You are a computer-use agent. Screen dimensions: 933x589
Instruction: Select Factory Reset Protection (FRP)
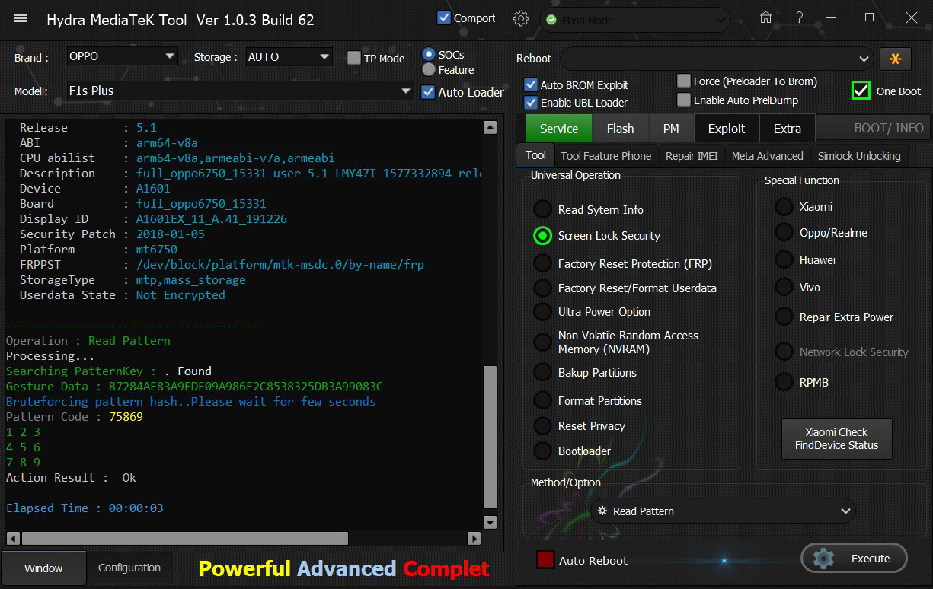pyautogui.click(x=542, y=263)
